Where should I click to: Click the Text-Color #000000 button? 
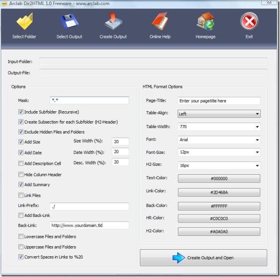[x=219, y=178]
